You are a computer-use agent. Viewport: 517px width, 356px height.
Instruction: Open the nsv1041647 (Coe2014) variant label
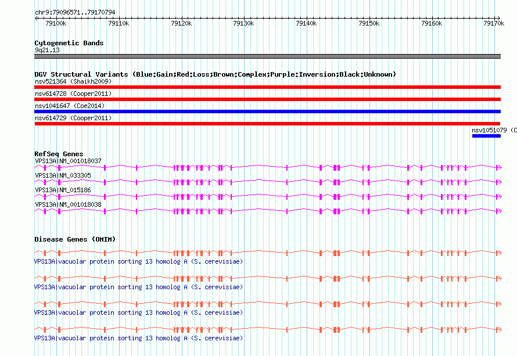tap(70, 106)
